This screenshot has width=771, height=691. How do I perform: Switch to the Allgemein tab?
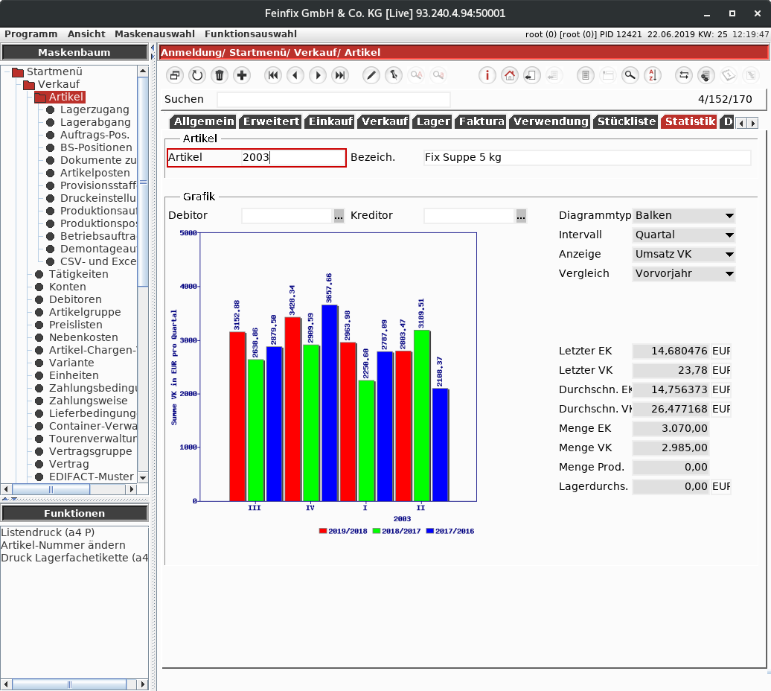pyautogui.click(x=204, y=121)
